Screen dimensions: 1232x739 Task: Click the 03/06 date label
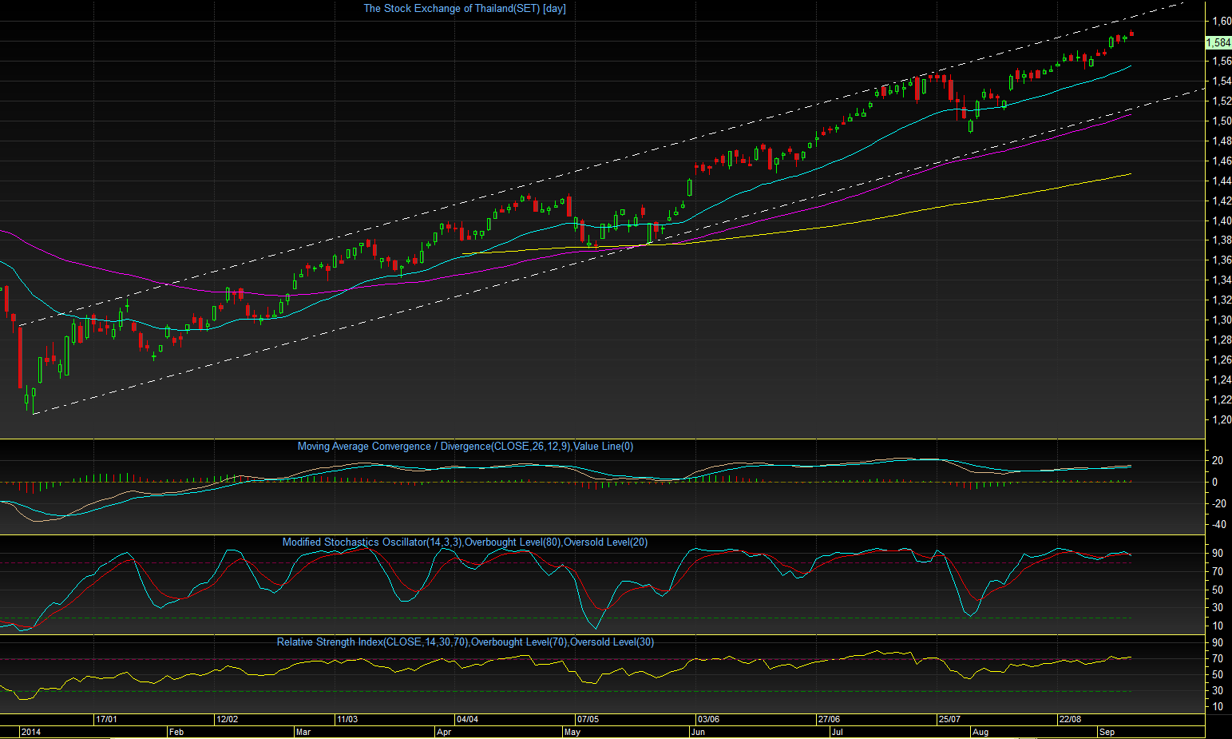[x=708, y=720]
